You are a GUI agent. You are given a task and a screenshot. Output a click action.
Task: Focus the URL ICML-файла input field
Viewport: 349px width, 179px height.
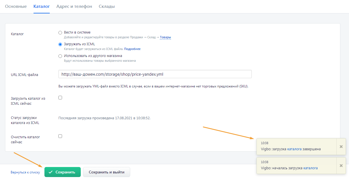[x=155, y=74]
